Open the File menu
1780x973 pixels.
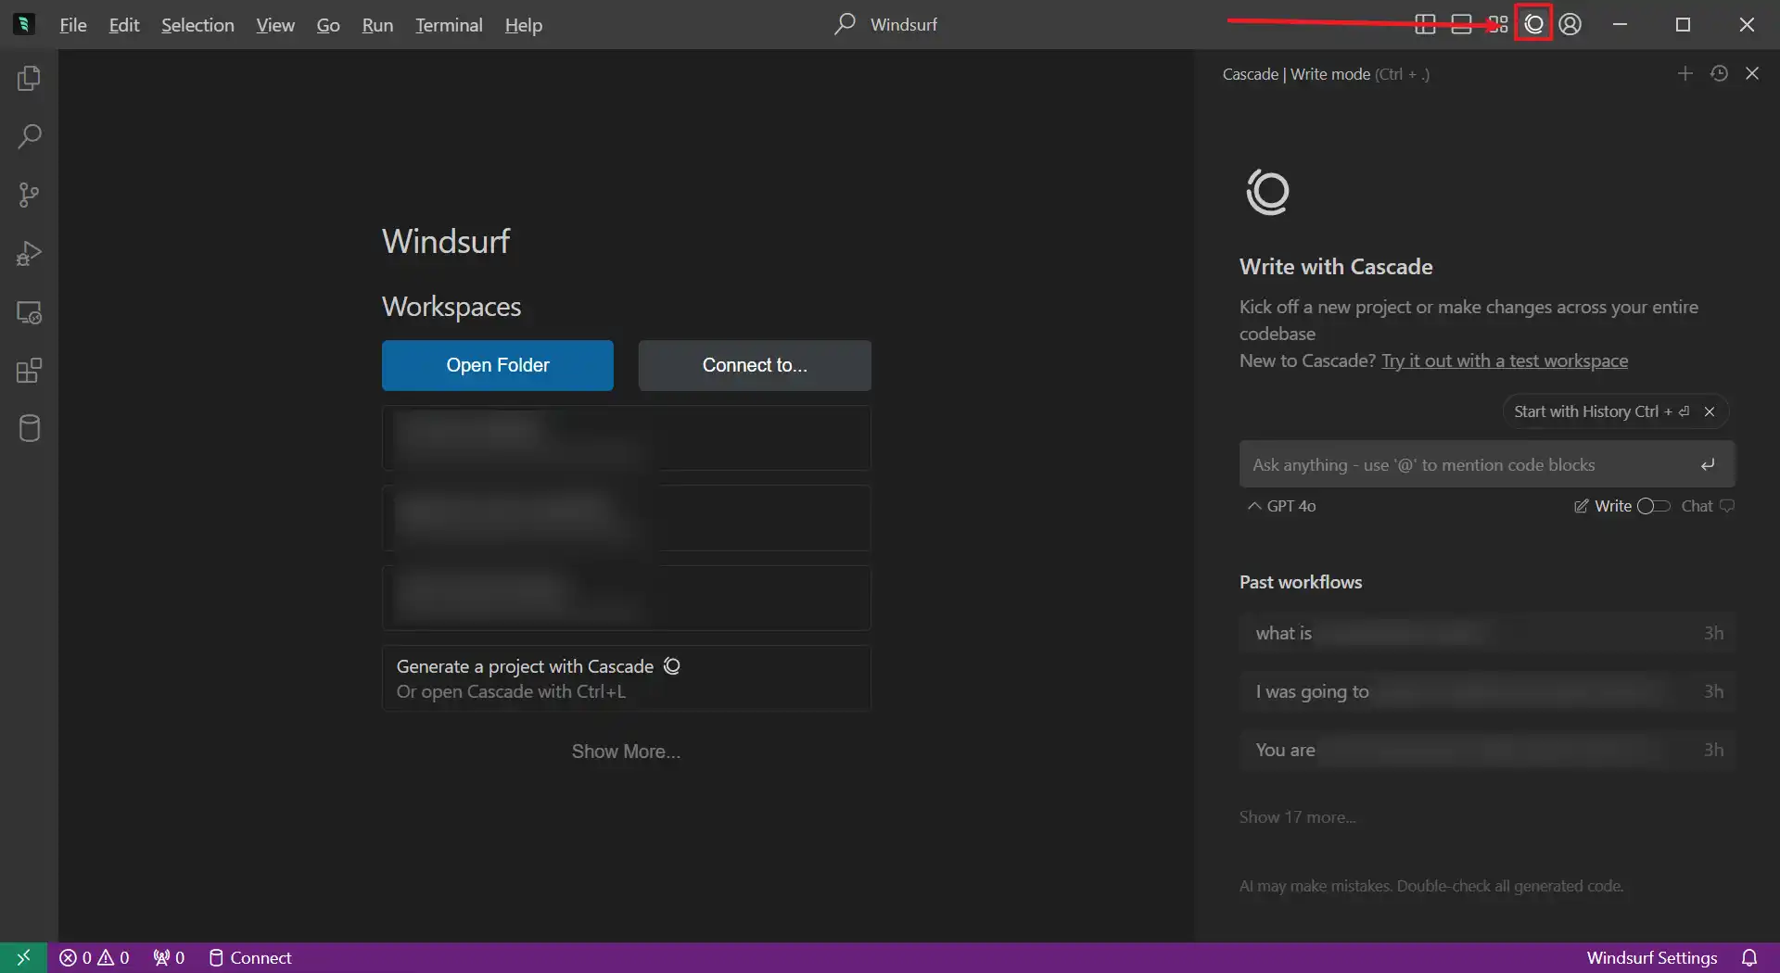[73, 25]
